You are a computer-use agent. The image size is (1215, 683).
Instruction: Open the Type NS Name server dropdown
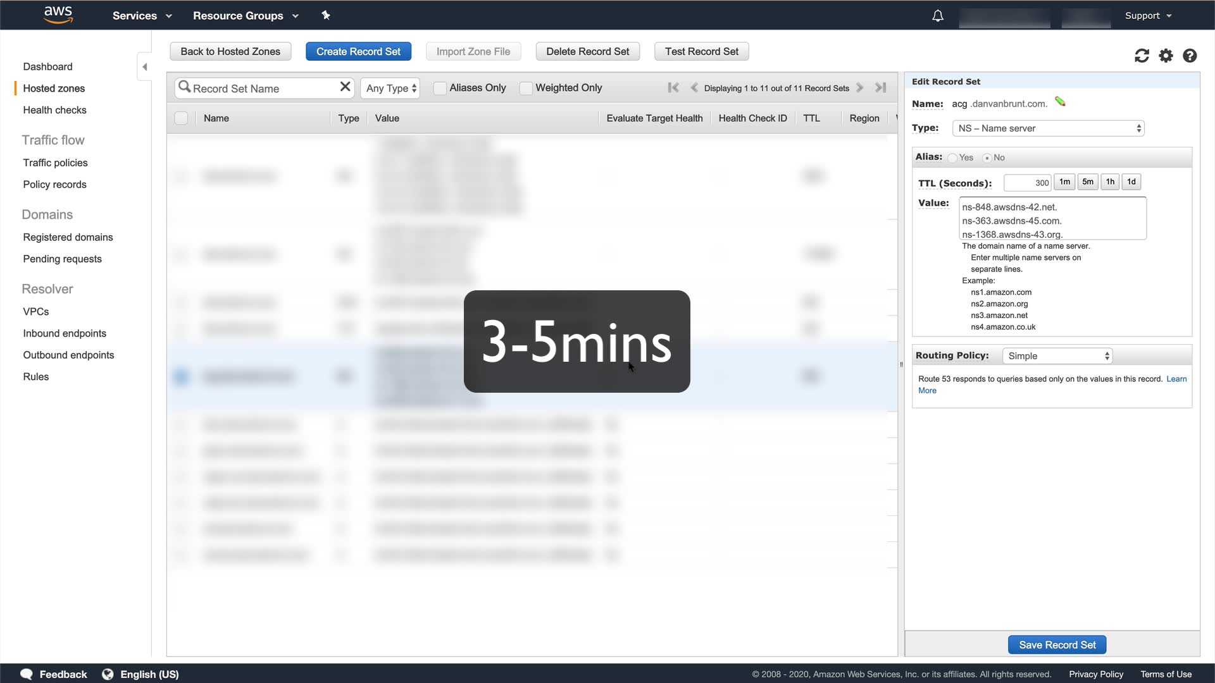[1048, 128]
